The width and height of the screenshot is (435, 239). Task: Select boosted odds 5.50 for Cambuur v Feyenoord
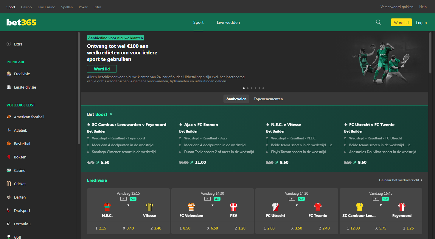(105, 162)
